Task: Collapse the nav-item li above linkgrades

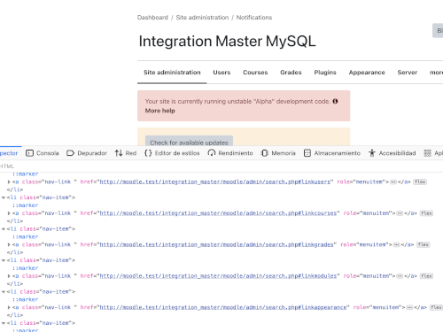Action: [4, 229]
